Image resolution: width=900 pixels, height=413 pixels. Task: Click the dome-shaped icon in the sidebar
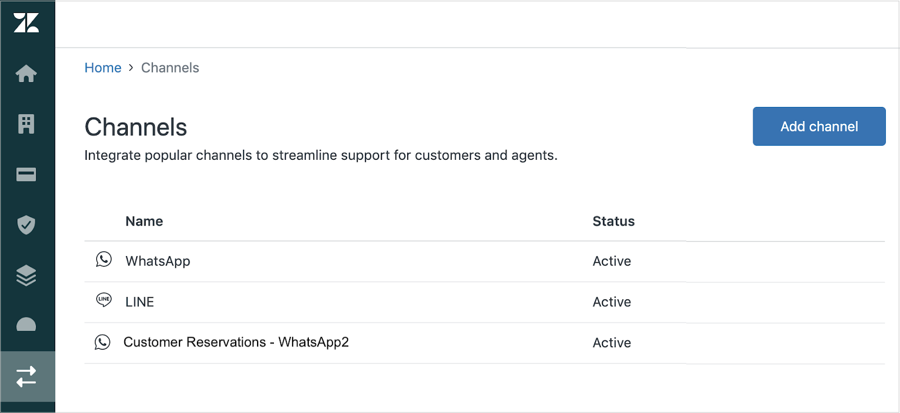click(26, 325)
